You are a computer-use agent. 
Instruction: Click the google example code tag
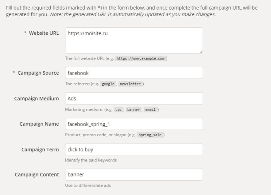click(x=108, y=84)
